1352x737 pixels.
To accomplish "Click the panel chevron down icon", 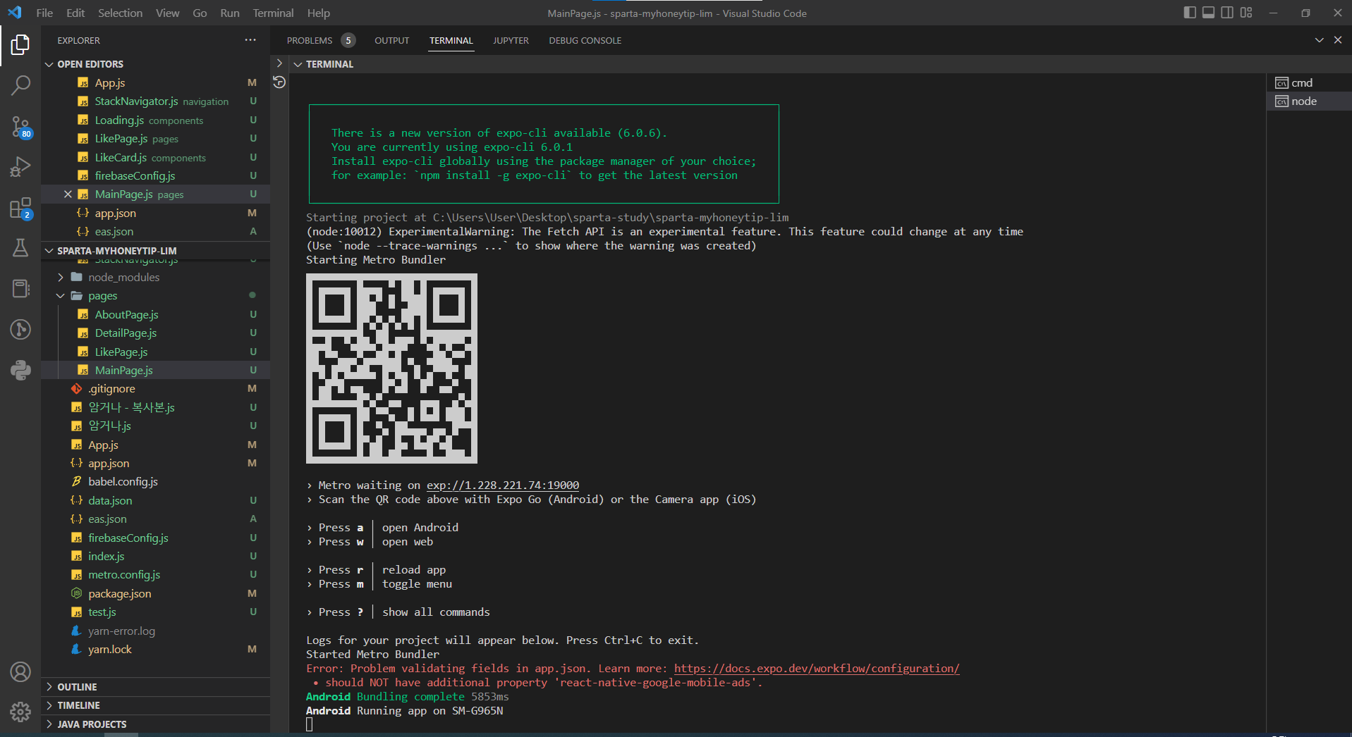I will coord(1319,40).
